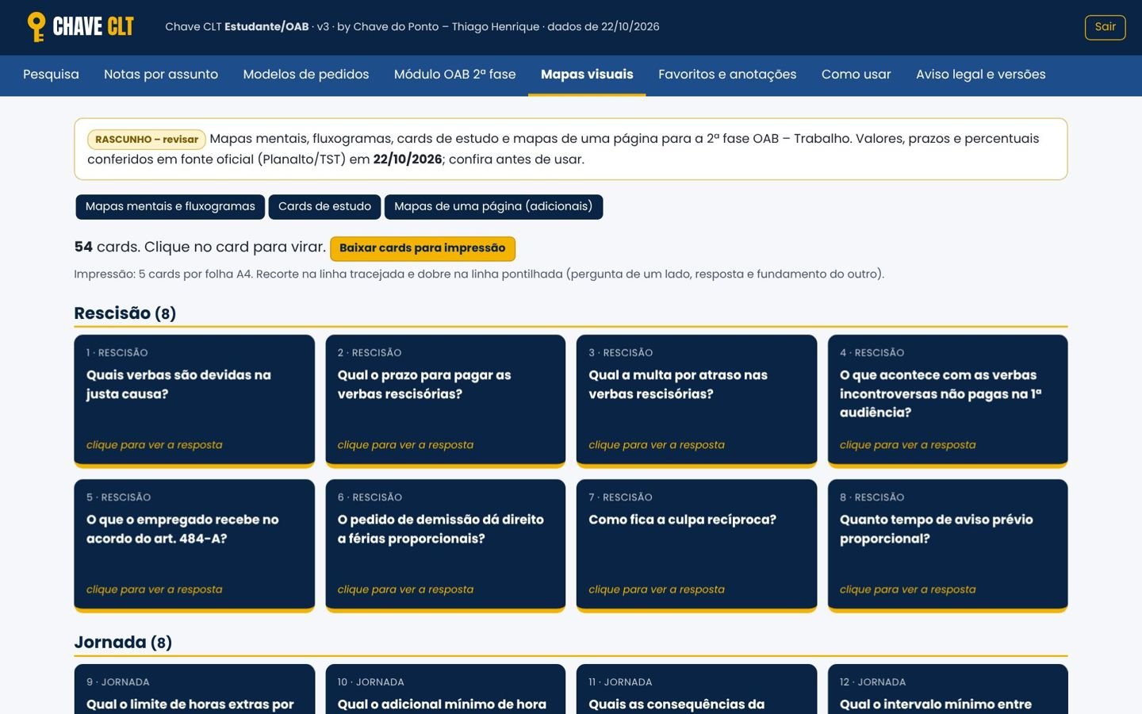Click the 'Impressão: 5 cards por folha A4' note
The image size is (1142, 714).
tap(479, 274)
